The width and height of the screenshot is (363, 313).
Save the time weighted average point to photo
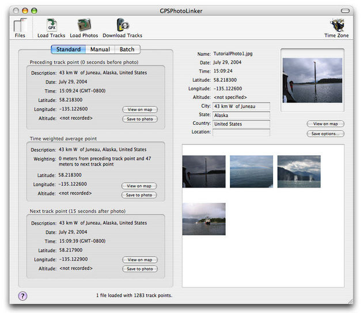pos(139,195)
